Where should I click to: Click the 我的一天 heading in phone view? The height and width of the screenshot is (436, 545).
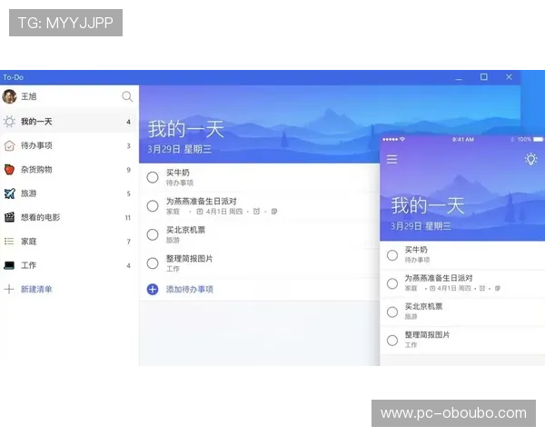click(x=428, y=205)
